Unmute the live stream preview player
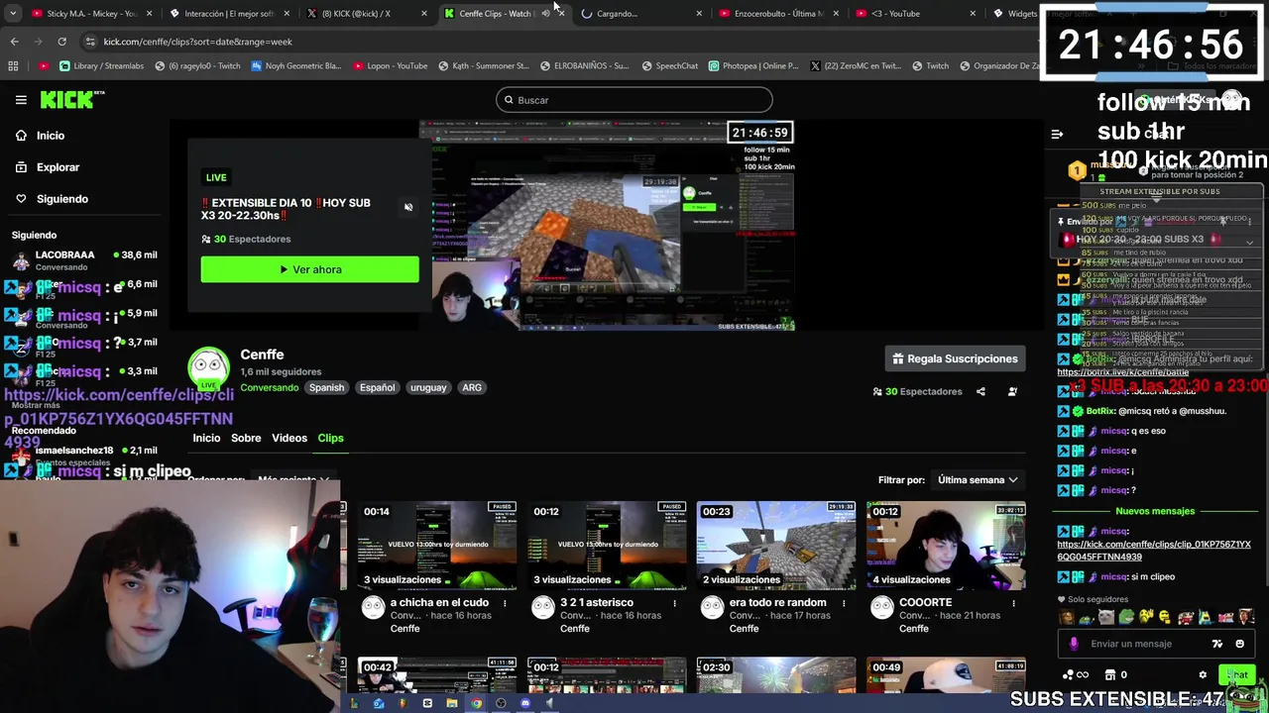 408,207
